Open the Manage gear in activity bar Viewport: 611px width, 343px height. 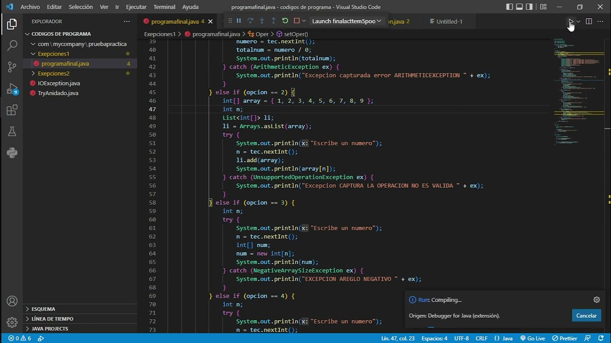pyautogui.click(x=12, y=323)
